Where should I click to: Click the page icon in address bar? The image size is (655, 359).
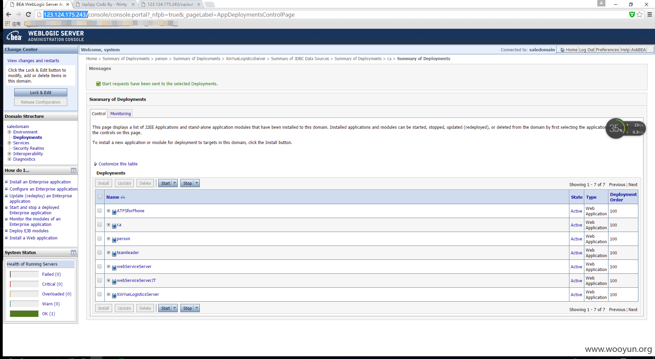tap(39, 14)
